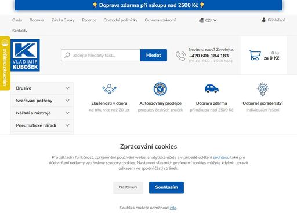Click the Souhlasím cookie button
The image size is (297, 222).
(166, 187)
